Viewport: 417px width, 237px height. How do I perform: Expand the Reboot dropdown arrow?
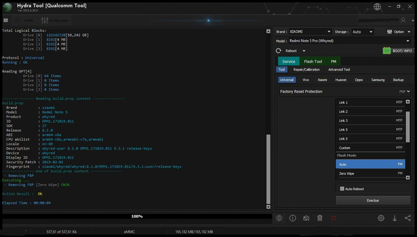[304, 51]
